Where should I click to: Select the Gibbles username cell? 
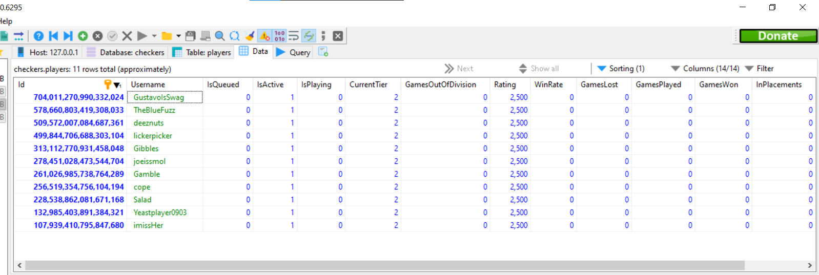(165, 149)
